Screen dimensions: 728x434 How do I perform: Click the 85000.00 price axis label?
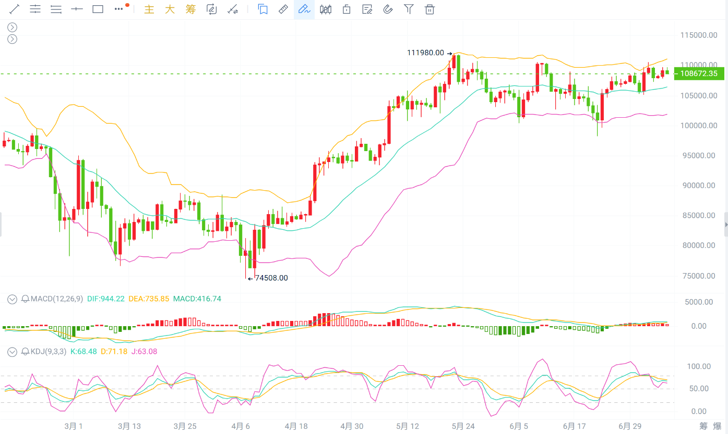pyautogui.click(x=700, y=215)
